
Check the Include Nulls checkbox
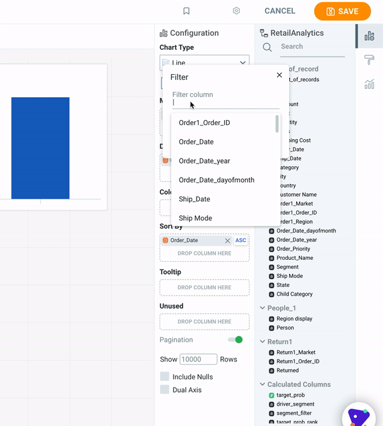pos(165,377)
